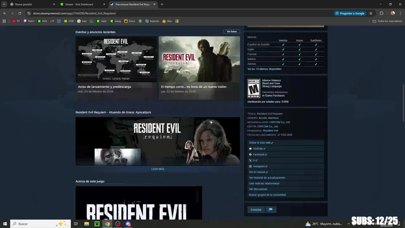This screenshot has width=405, height=228.
Task: Go back to the previous page
Action: [x=4, y=13]
